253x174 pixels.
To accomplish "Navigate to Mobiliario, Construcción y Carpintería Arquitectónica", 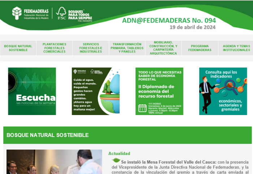I will [x=163, y=48].
